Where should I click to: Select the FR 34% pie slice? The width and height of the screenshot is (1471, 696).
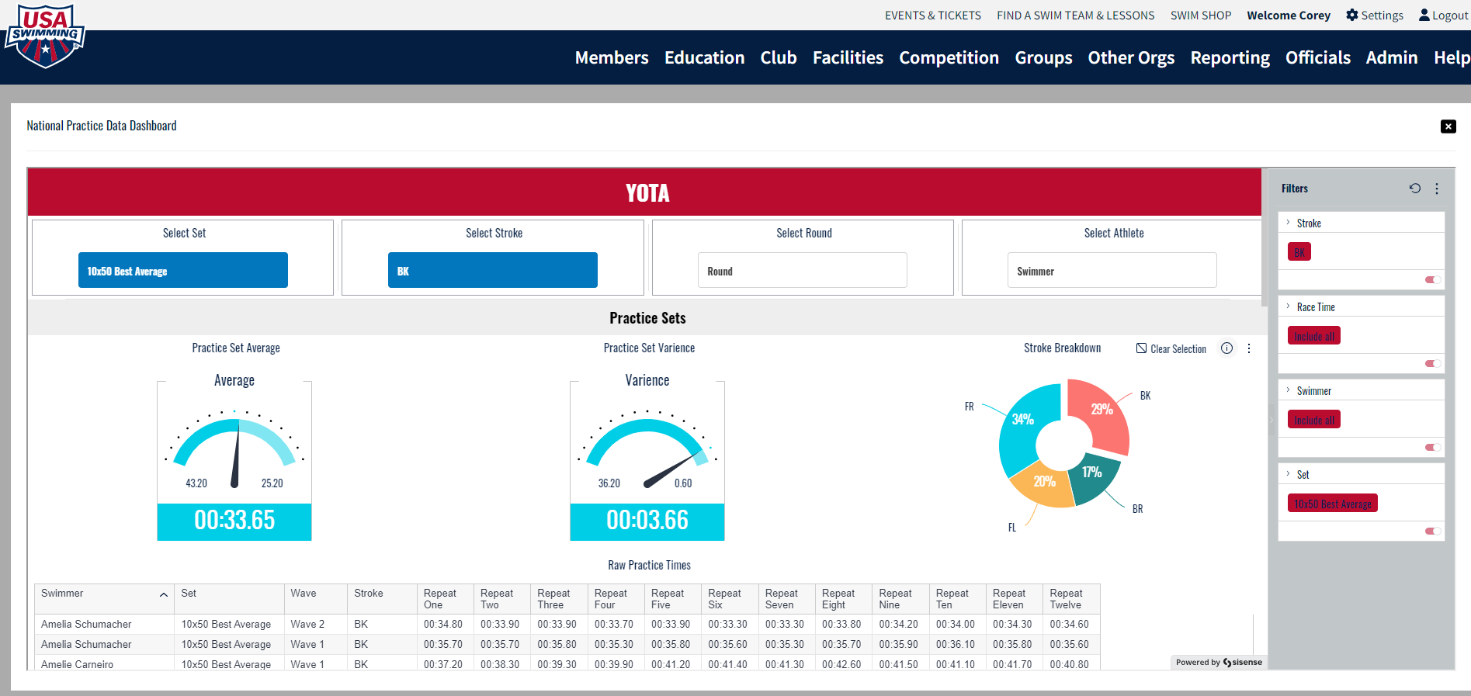click(x=1023, y=427)
